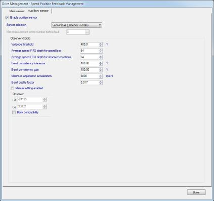This screenshot has width=214, height=201.
Task: Switch to the Main sensor tab
Action: (x=17, y=11)
